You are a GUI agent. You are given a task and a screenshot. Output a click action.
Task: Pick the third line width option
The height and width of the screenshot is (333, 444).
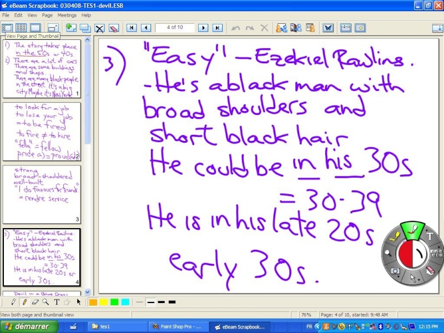pos(162,302)
